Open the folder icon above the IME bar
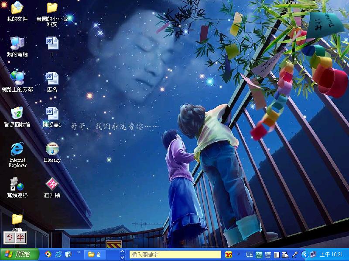 pyautogui.click(x=17, y=219)
